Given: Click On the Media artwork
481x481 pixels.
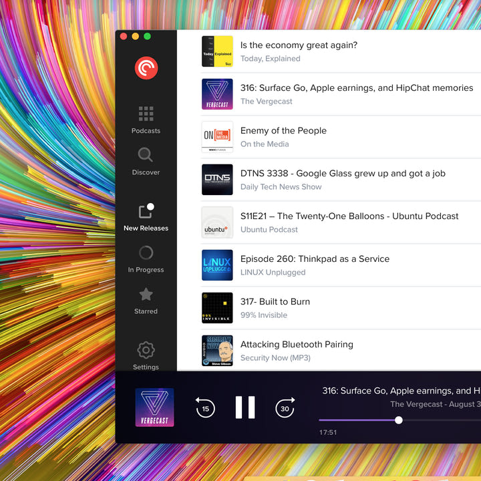Looking at the screenshot, I should pyautogui.click(x=217, y=137).
